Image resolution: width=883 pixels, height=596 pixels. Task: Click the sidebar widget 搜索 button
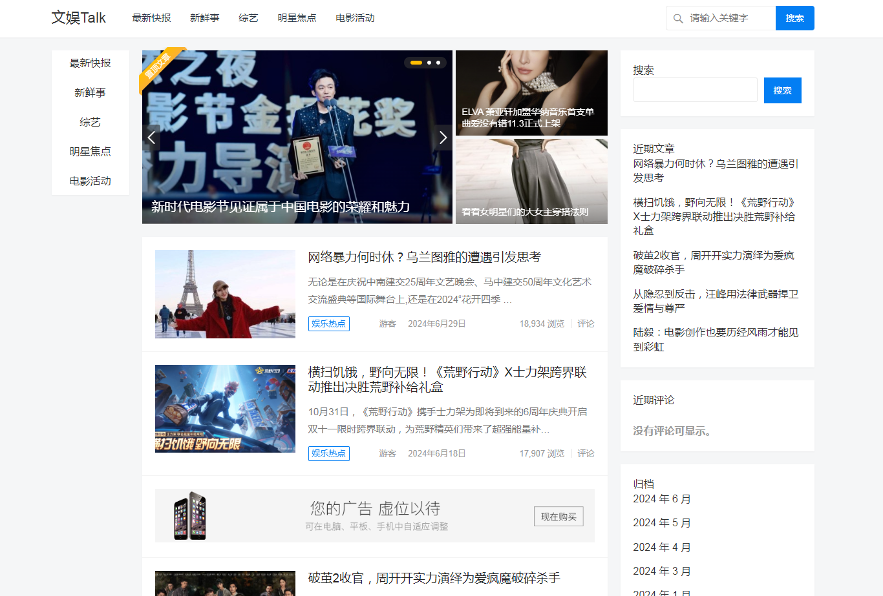coord(782,90)
